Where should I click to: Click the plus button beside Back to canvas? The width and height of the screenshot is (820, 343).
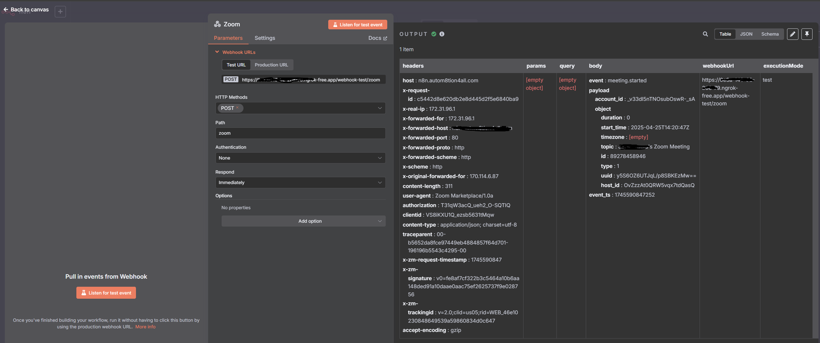tap(60, 12)
